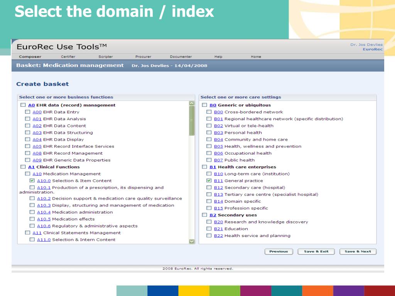Check the B04 Community and home care checkbox

(209, 139)
